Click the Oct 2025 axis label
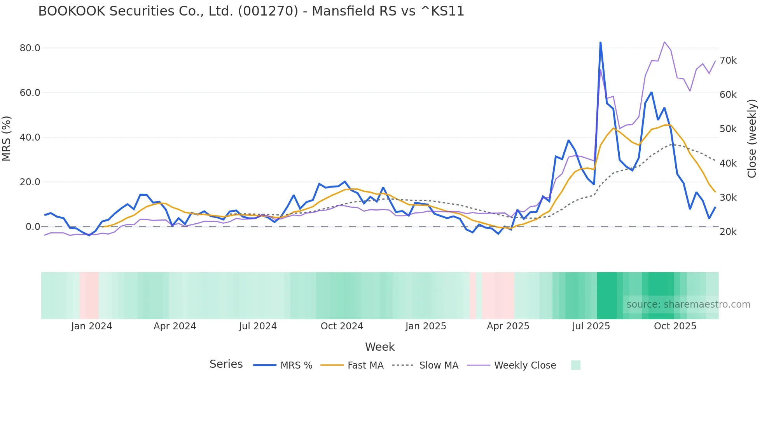762x428 pixels. click(675, 326)
